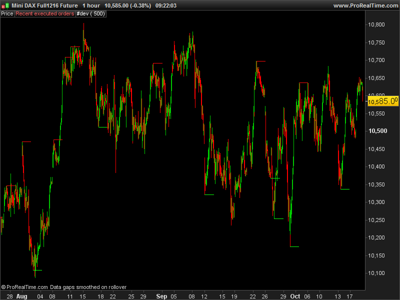Click the 10,750 price axis label
Screen dimensions: 400x300
376,42
